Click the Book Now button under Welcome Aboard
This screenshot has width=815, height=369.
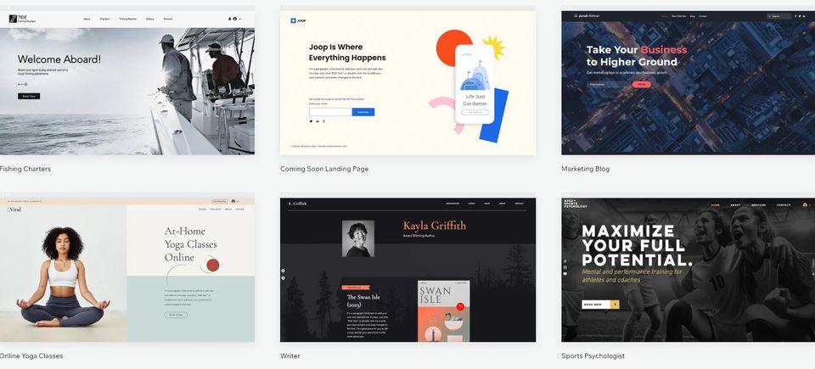click(x=29, y=97)
